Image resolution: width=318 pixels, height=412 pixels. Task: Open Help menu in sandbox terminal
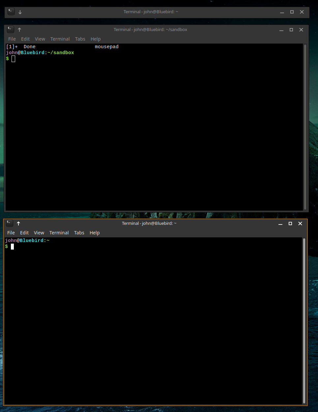pyautogui.click(x=96, y=39)
